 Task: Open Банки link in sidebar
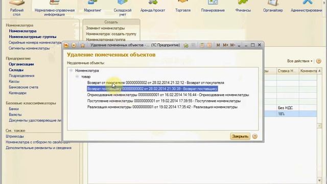14,109
